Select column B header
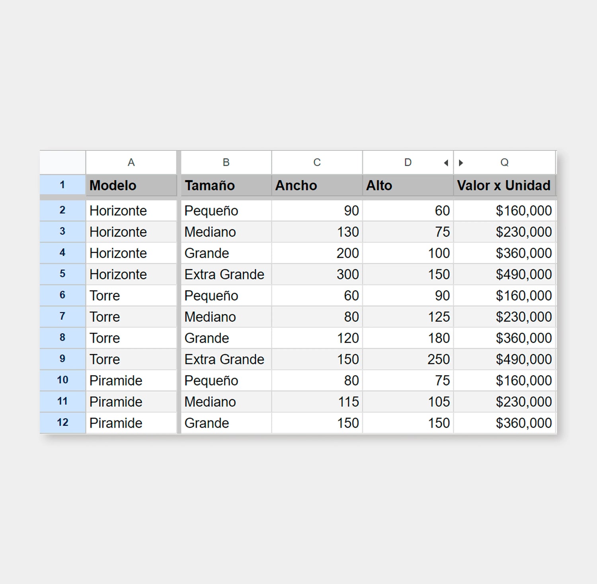Viewport: 597px width, 584px height. pyautogui.click(x=226, y=163)
